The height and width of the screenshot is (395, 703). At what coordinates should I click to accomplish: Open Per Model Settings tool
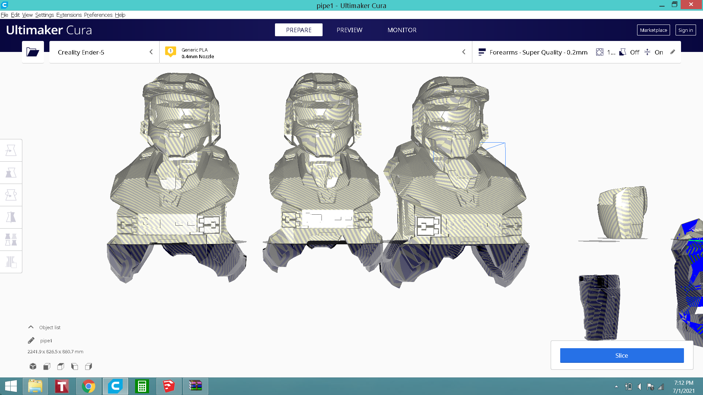click(11, 240)
